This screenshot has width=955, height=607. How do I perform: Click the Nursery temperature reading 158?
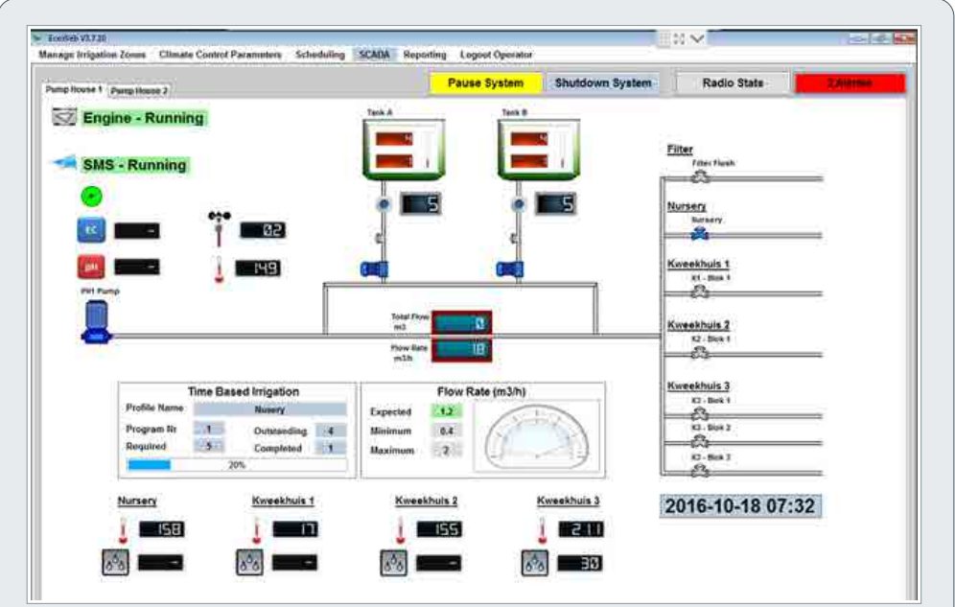point(161,529)
